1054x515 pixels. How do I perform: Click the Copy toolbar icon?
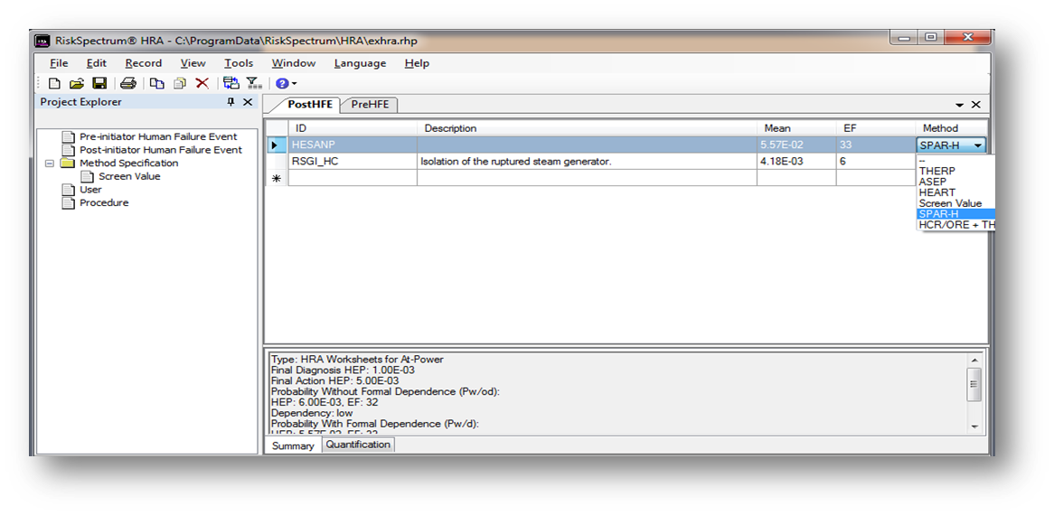coord(157,83)
